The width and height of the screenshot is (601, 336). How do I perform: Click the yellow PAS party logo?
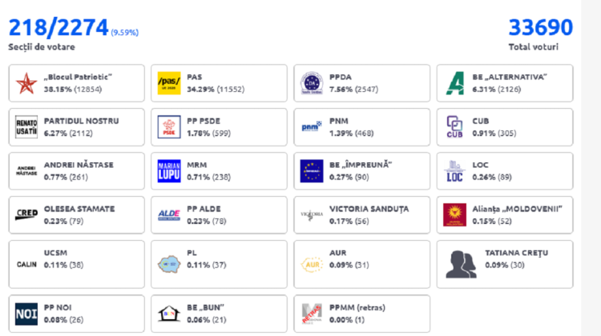click(x=168, y=82)
